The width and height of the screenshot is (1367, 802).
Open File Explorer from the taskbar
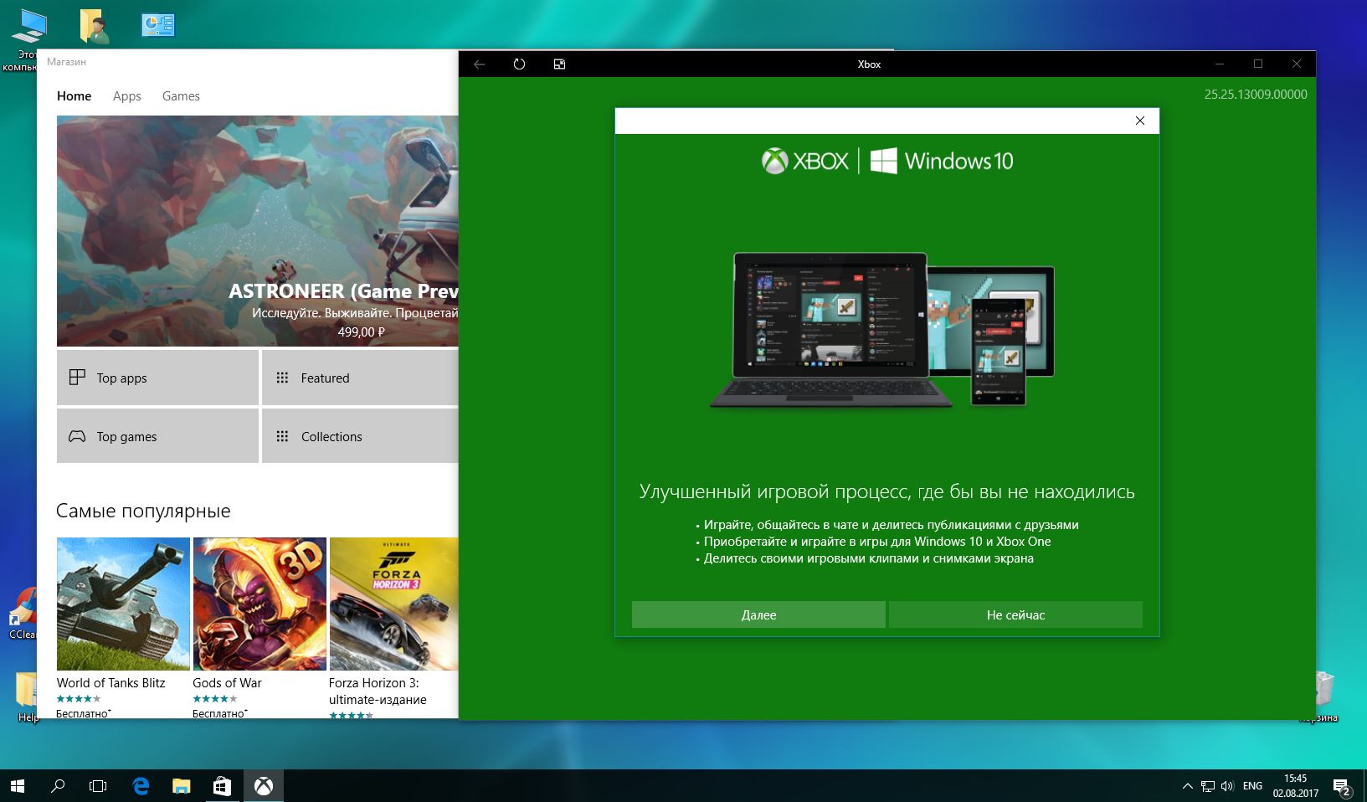pyautogui.click(x=181, y=786)
